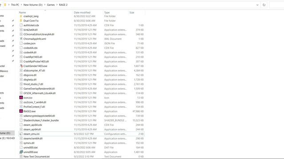The height and width of the screenshot is (159, 284).
Task: Click the folder icon in the address bar
Action: tap(5, 5)
